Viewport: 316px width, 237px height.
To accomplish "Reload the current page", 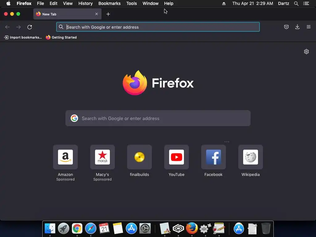I will 30,27.
